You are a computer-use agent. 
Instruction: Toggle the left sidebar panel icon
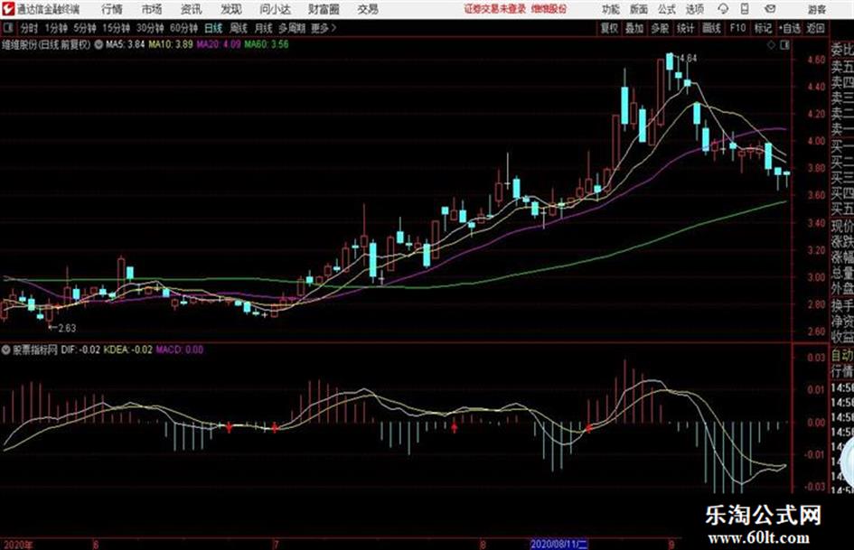click(7, 28)
